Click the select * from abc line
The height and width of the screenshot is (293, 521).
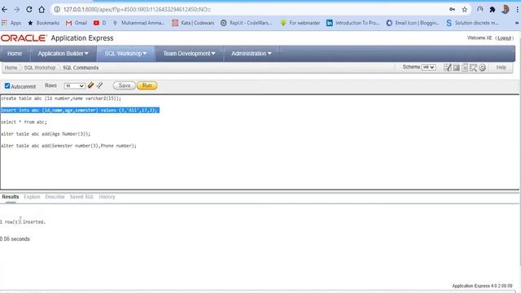tap(24, 122)
